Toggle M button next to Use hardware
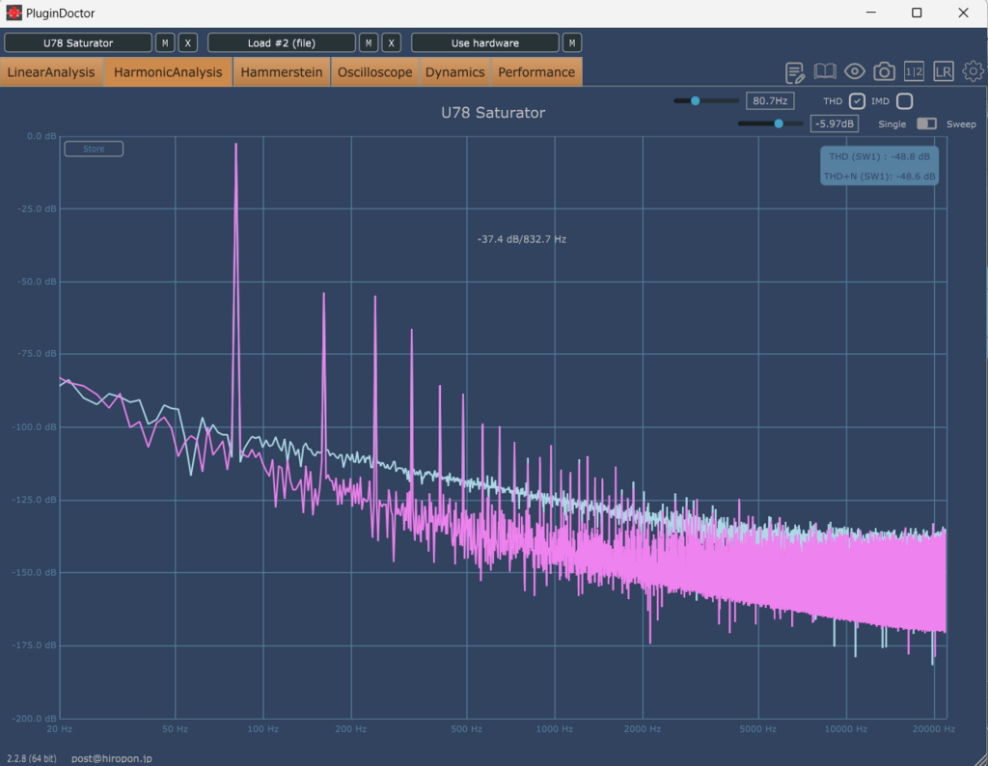 point(572,42)
